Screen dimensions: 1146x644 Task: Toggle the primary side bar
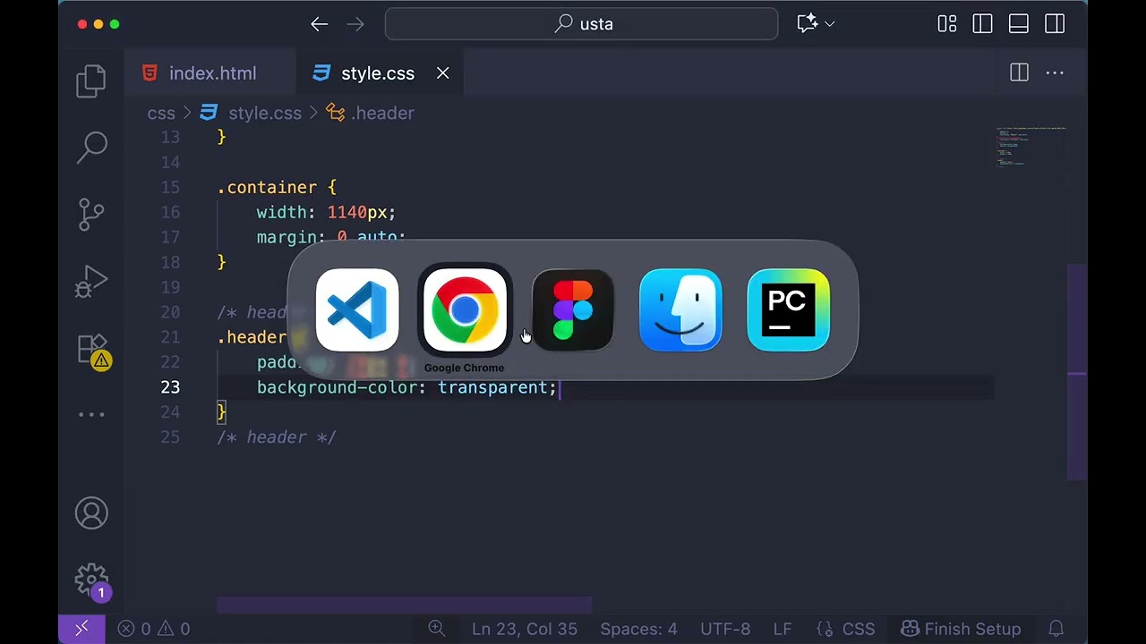[983, 24]
